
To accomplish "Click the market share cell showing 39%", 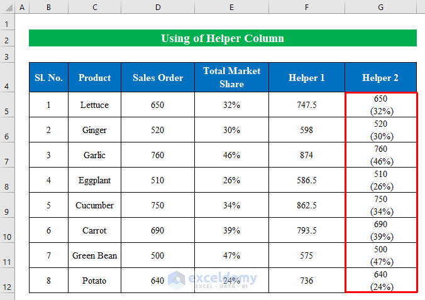I will coord(231,230).
